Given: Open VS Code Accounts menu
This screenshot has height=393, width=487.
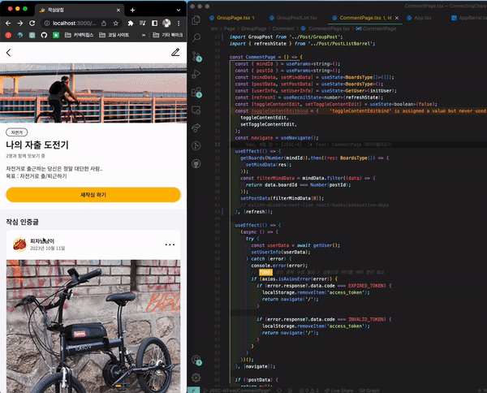Looking at the screenshot, I should coord(196,360).
